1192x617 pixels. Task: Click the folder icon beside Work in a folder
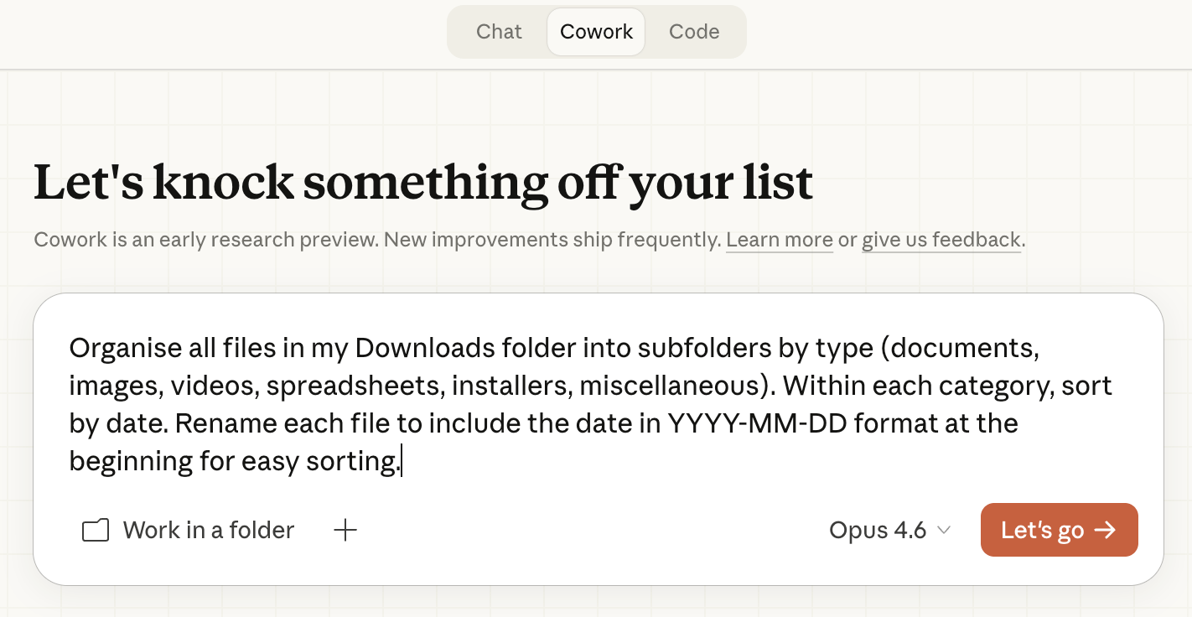96,531
